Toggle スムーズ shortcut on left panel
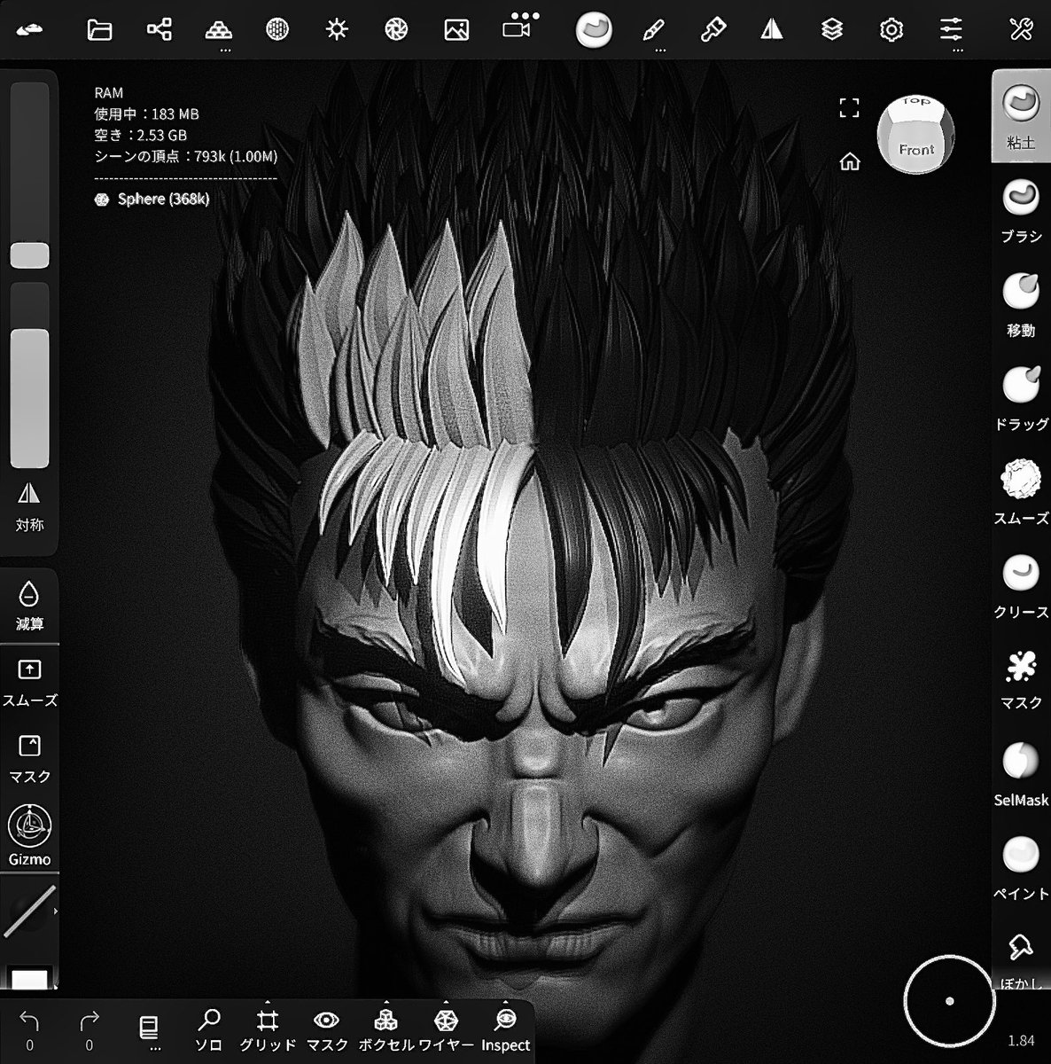 point(29,682)
